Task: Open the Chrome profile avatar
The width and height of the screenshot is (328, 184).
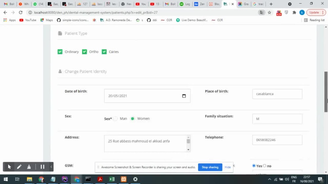Action: [x=302, y=12]
